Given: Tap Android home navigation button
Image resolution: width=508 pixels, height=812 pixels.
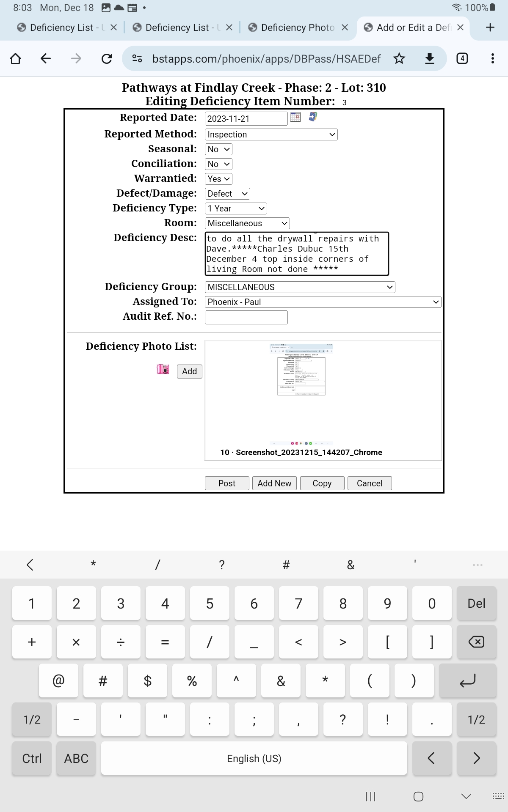Looking at the screenshot, I should point(418,797).
